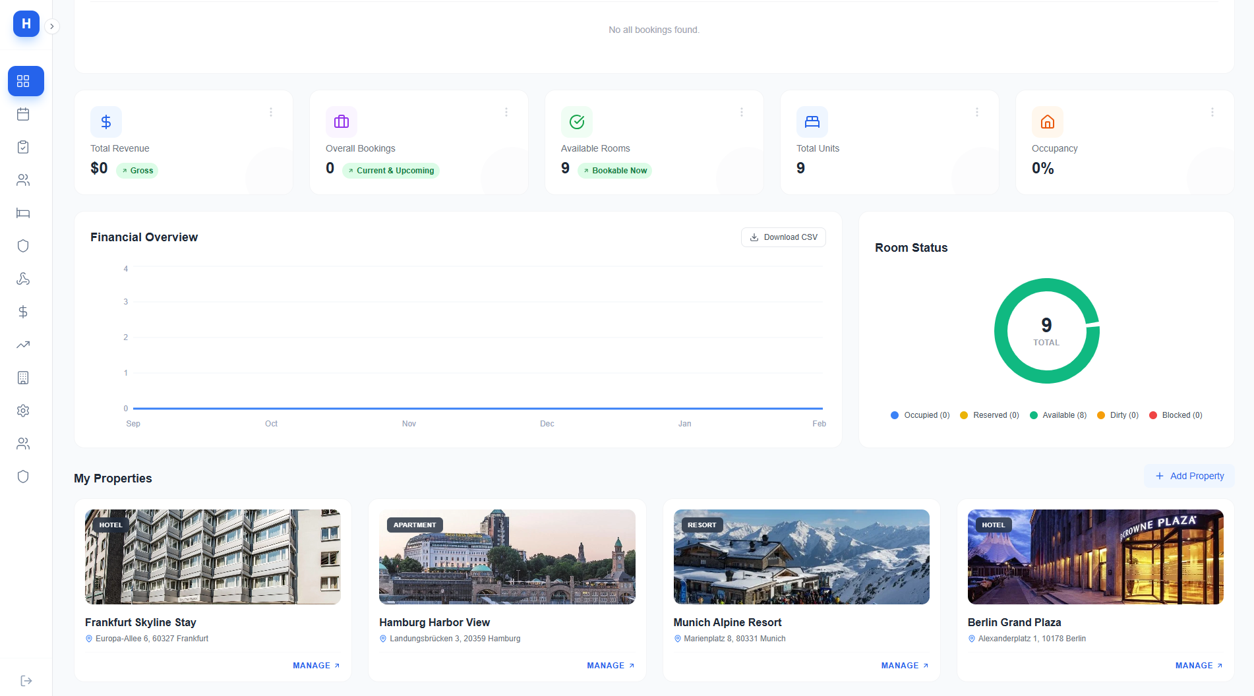Open Berlin Grand Plaza photo thumbnail
The width and height of the screenshot is (1254, 696).
click(x=1096, y=557)
